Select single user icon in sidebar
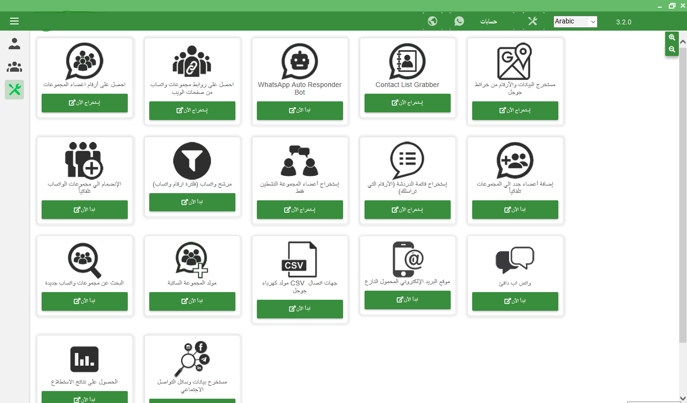687x403 pixels. 14,44
